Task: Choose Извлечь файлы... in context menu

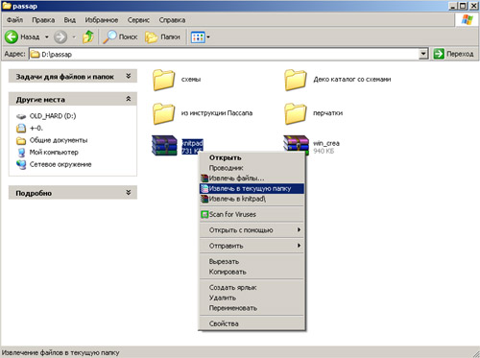Action: coord(252,179)
